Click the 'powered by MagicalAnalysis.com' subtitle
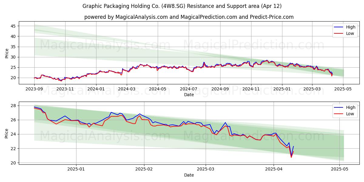The width and height of the screenshot is (364, 182). pyautogui.click(x=189, y=17)
